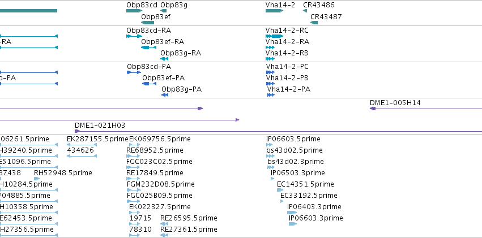Select the DME1-005H14 clone arrowhead
Viewport: 482px width, 238px height.
pyautogui.click(x=373, y=109)
